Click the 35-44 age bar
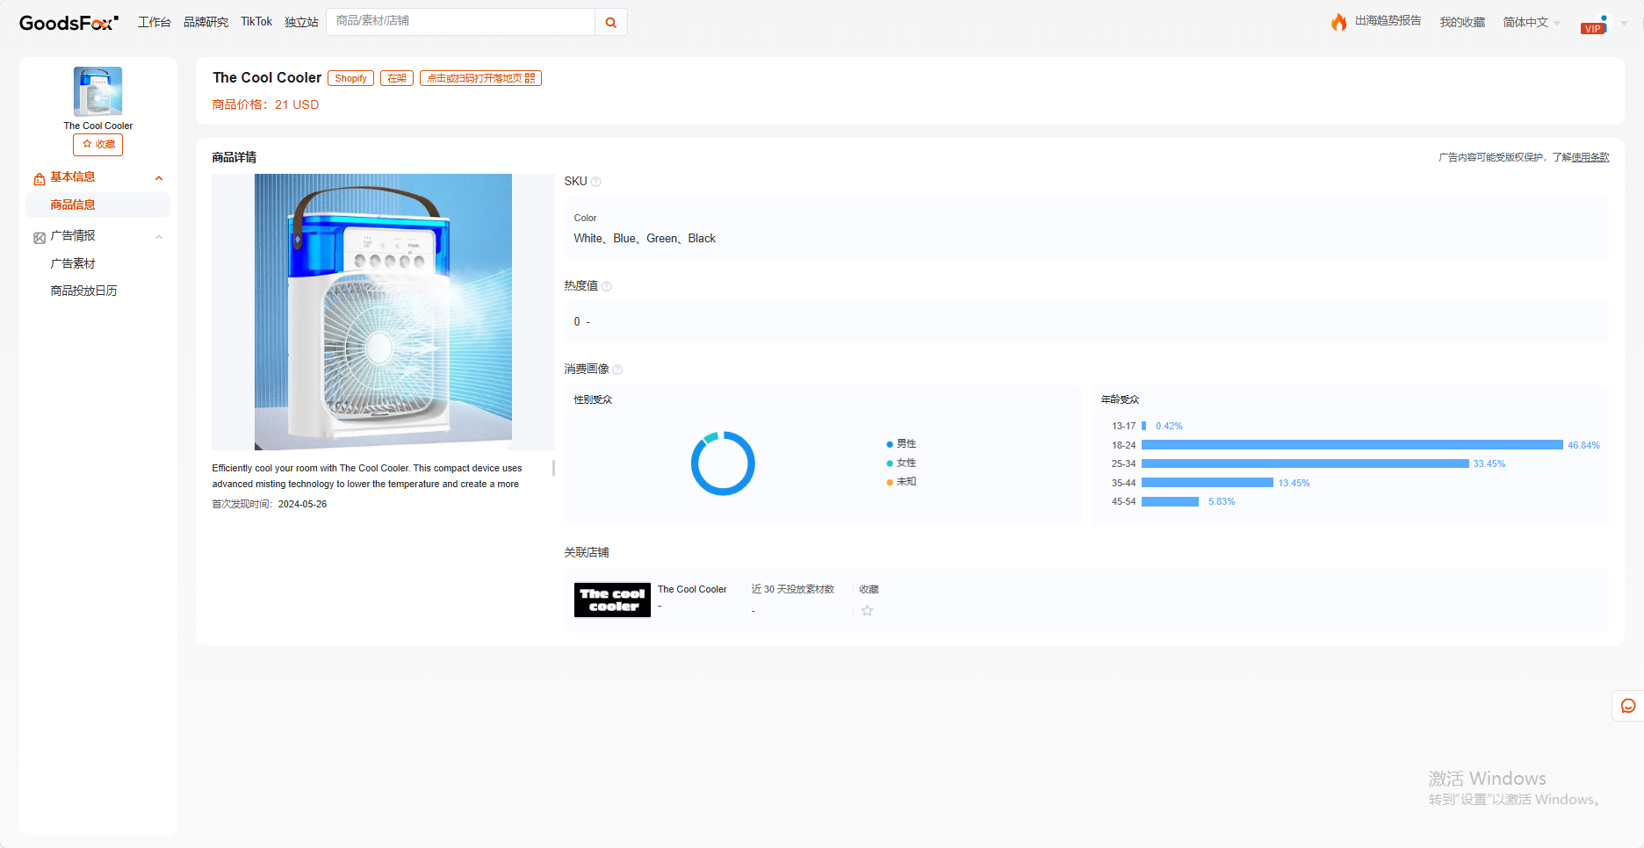This screenshot has height=848, width=1644. coord(1208,483)
